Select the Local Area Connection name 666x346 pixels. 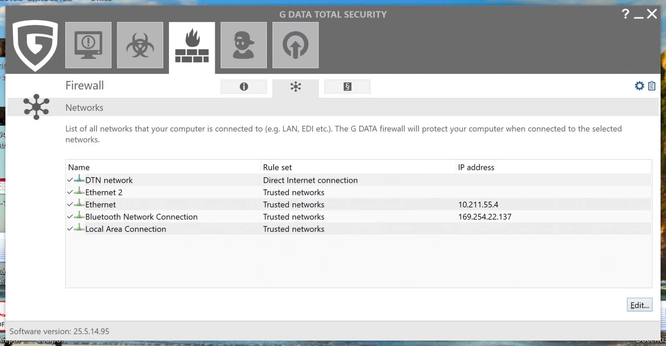pos(126,229)
